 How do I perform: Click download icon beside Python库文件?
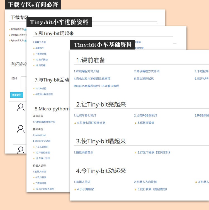(25, 41)
